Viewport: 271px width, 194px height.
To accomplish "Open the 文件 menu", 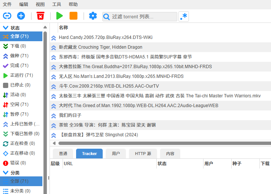I will coord(7,4).
